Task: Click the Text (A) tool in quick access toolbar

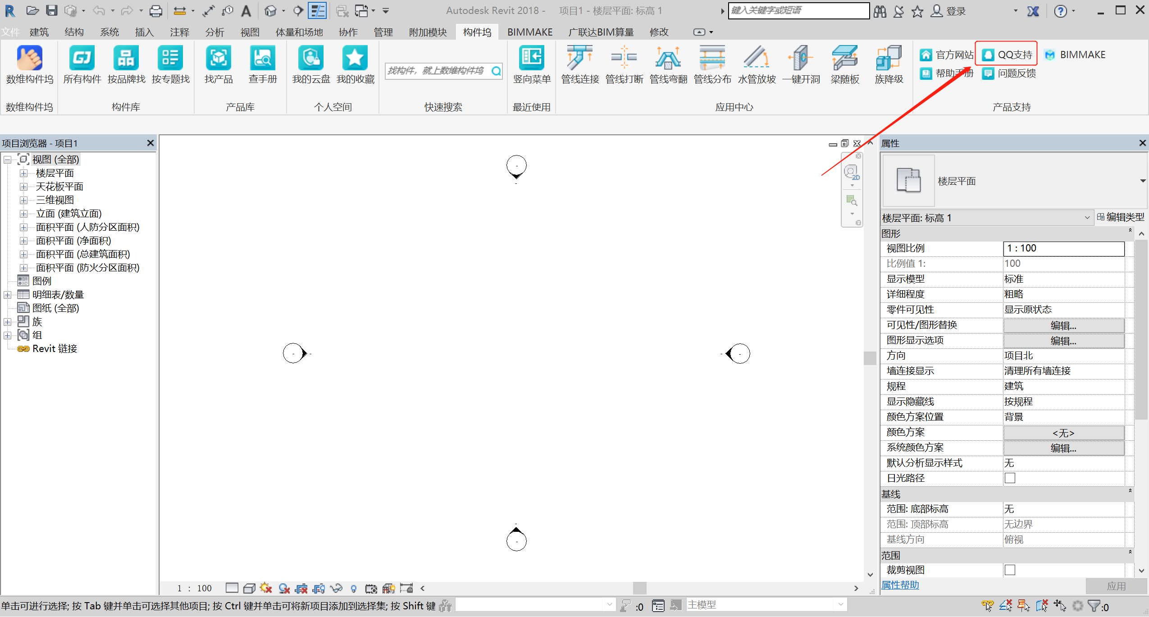Action: [x=246, y=10]
